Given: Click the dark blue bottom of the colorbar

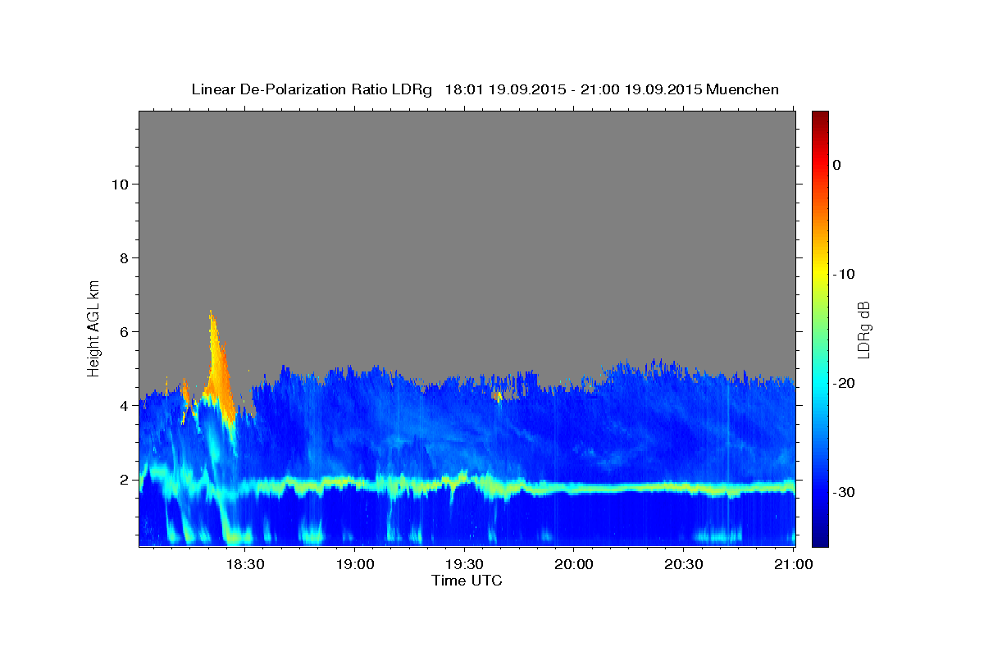Looking at the screenshot, I should point(820,537).
